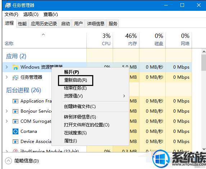Open the 选项(O) menu
206x169 pixels.
point(31,14)
